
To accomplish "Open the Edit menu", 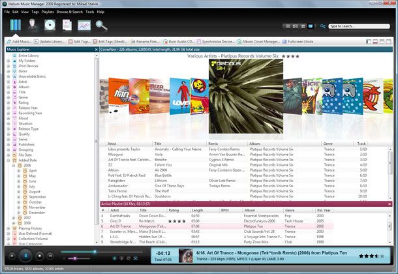I will [15, 12].
